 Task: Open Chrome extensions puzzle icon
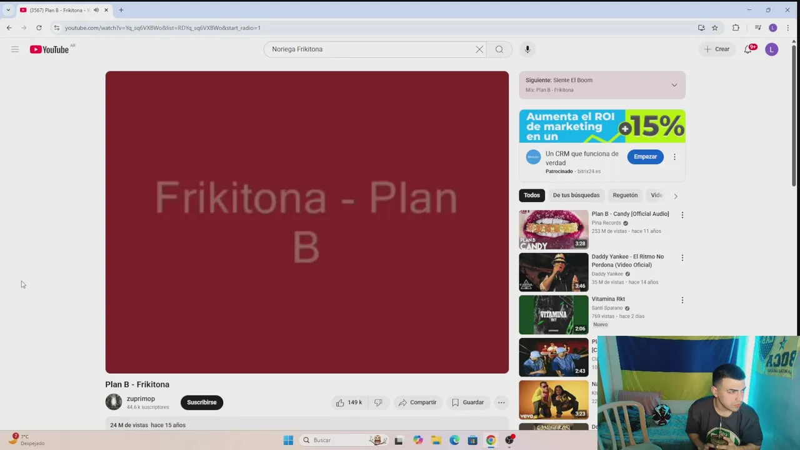[x=736, y=27]
